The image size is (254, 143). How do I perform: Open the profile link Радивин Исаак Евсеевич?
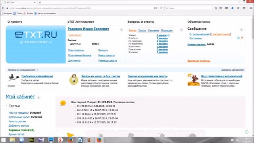[88, 29]
